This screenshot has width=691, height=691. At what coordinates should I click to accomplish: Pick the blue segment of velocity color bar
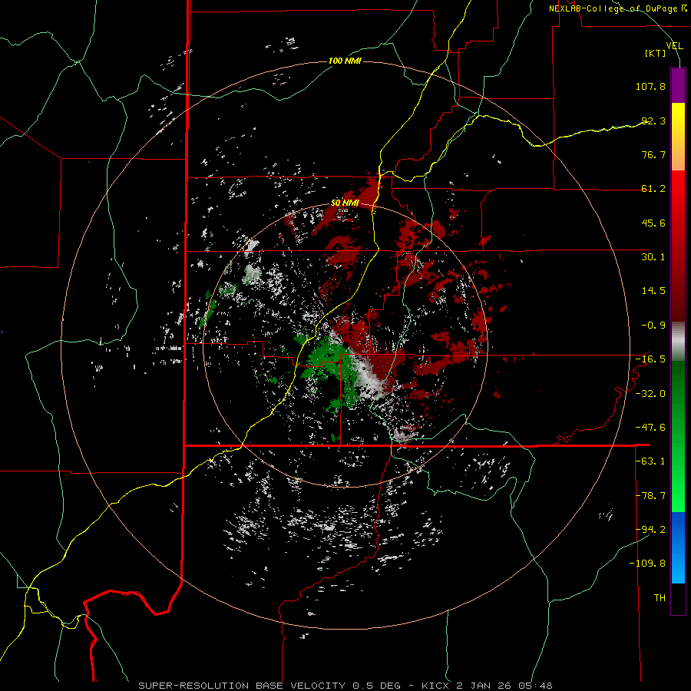pyautogui.click(x=678, y=547)
